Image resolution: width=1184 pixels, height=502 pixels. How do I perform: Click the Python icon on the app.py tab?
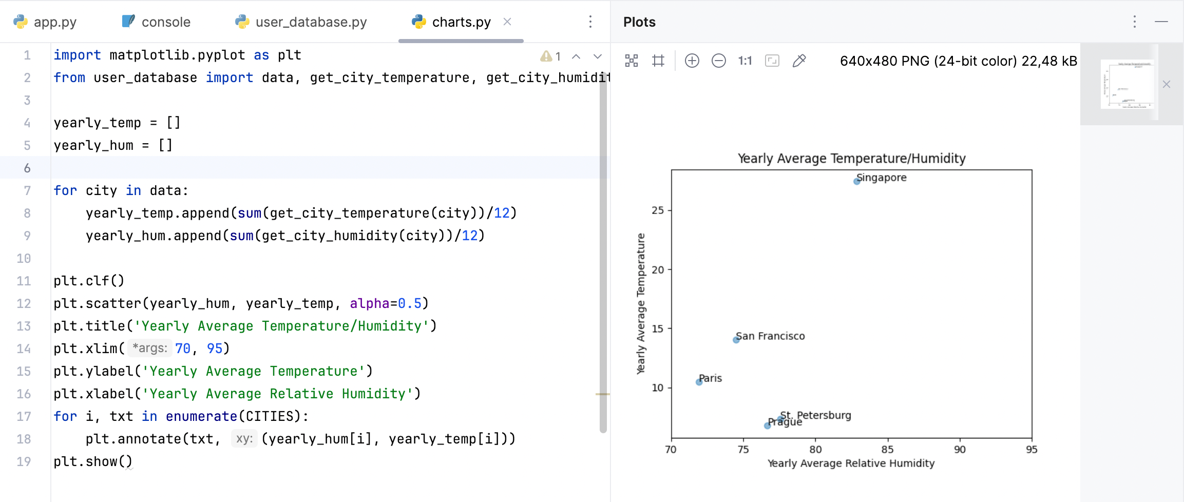(x=19, y=22)
